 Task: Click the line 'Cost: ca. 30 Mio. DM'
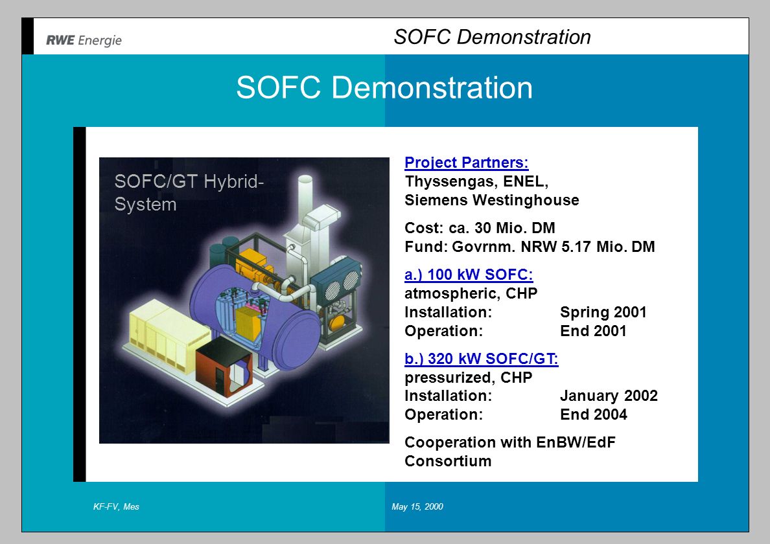(x=480, y=227)
